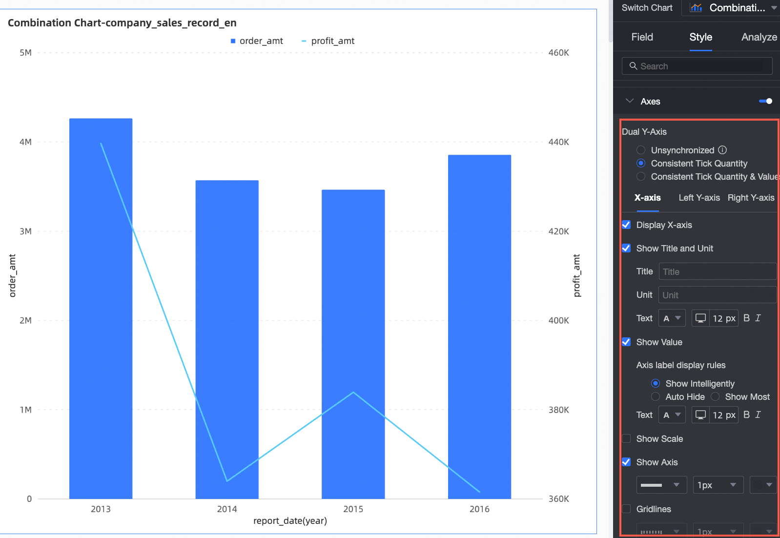Click the profit_amt legend label
This screenshot has width=780, height=538.
click(x=333, y=41)
